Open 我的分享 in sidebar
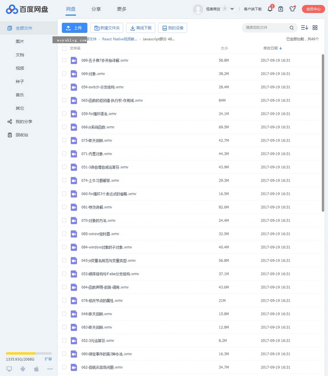This screenshot has width=328, height=376. pos(24,121)
